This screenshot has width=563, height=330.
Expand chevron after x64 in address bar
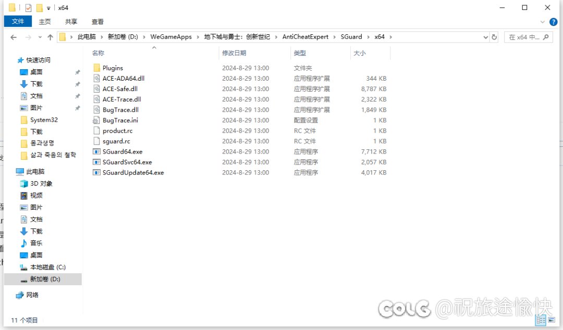390,37
